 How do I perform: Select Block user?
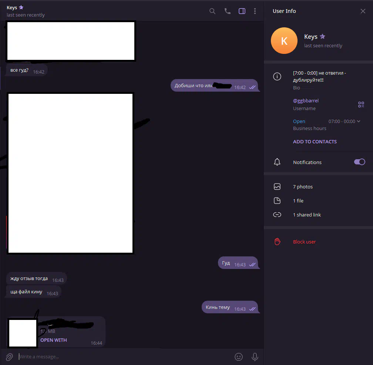click(x=304, y=242)
